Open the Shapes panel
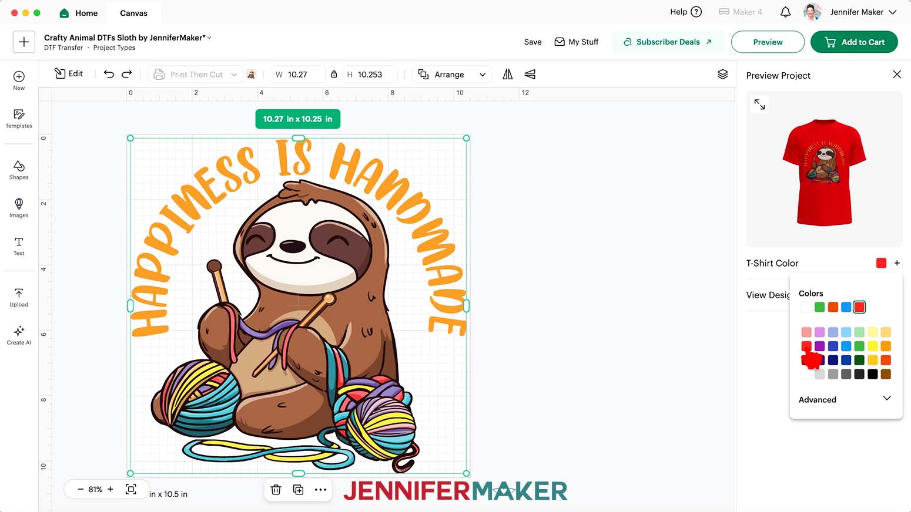This screenshot has width=911, height=512. coord(19,170)
